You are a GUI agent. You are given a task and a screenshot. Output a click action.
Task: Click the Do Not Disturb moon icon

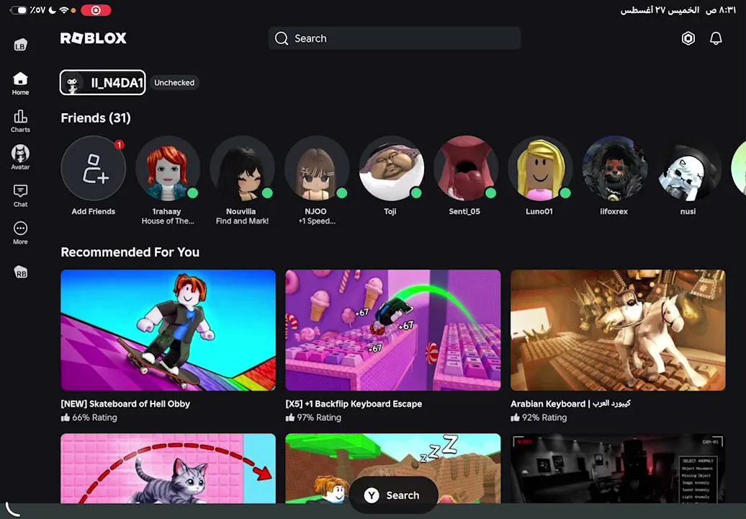tap(52, 10)
